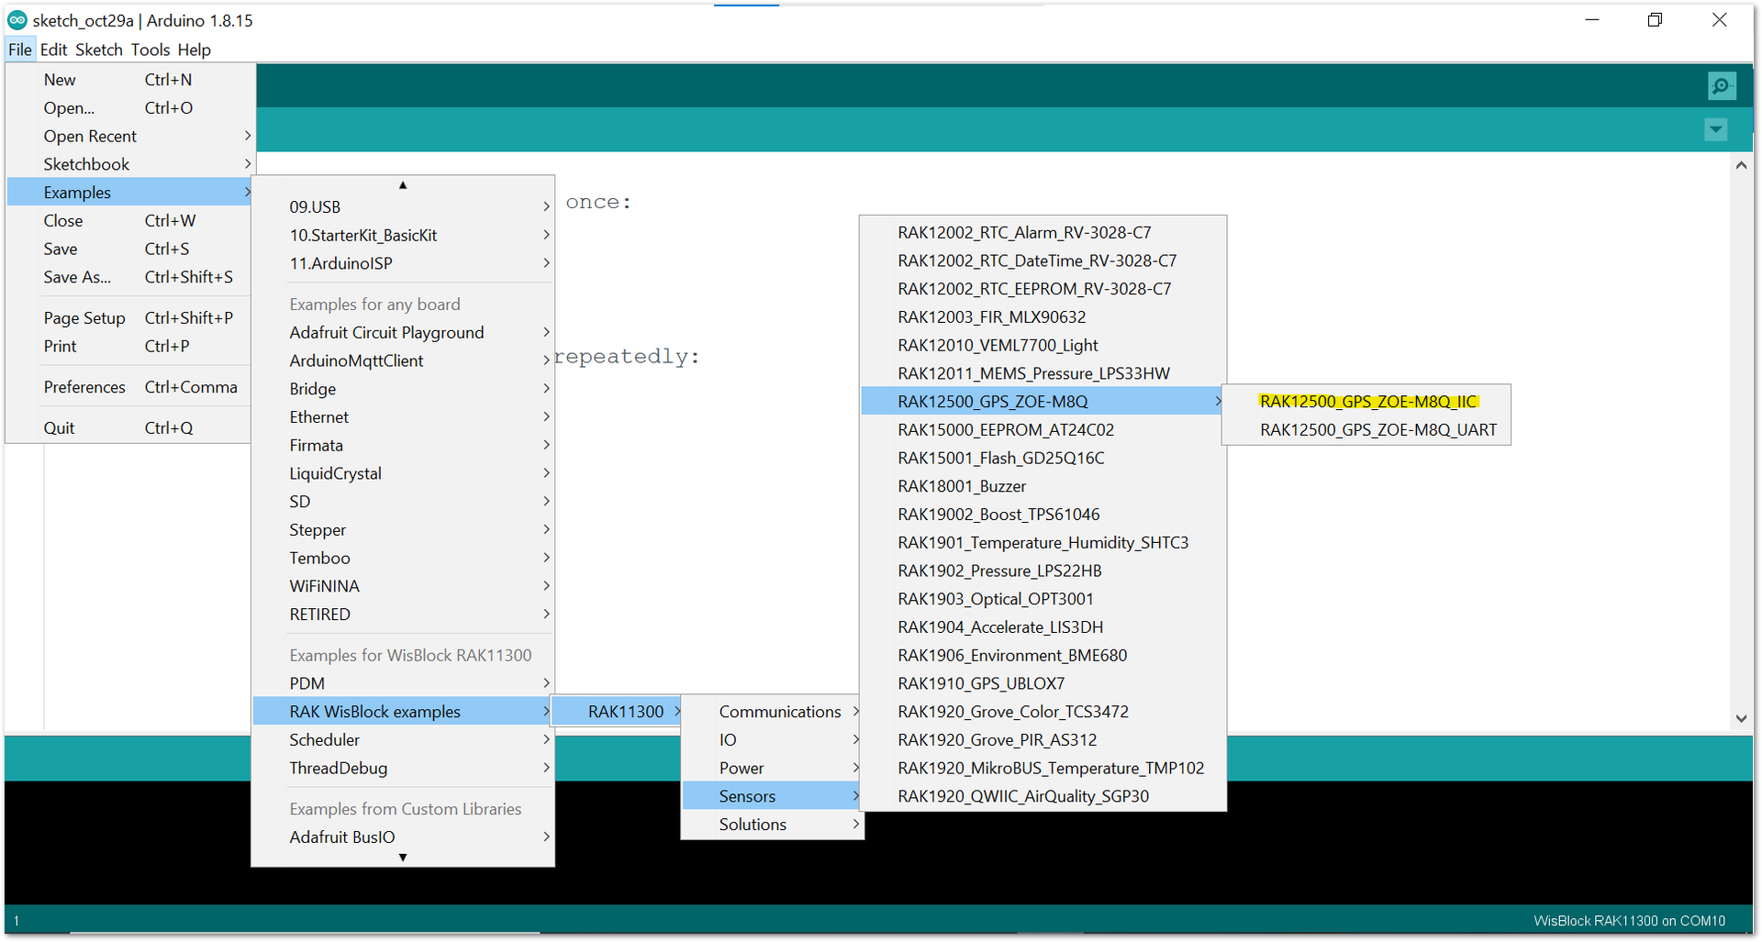The height and width of the screenshot is (942, 1762).
Task: Open the File menu
Action: (x=19, y=50)
